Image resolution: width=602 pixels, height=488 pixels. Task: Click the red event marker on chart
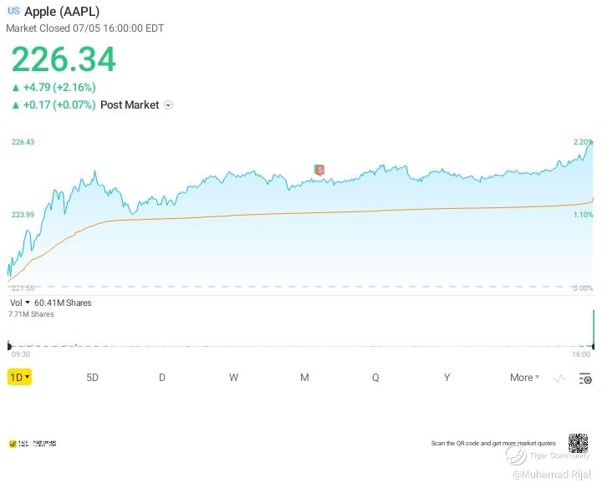319,170
